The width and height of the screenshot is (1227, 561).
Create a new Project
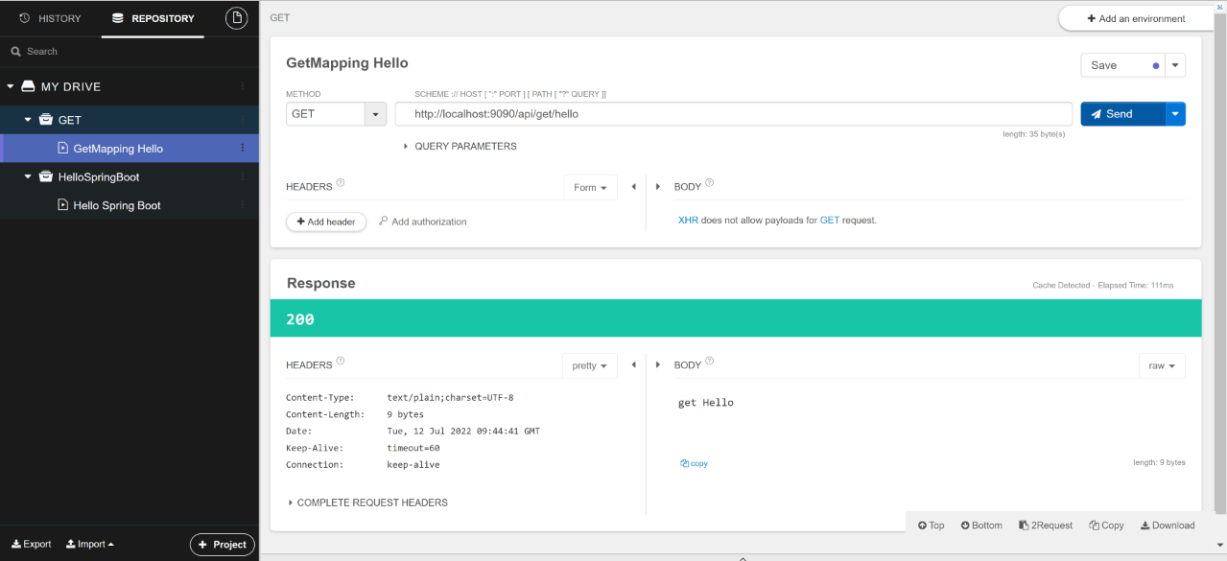[223, 545]
